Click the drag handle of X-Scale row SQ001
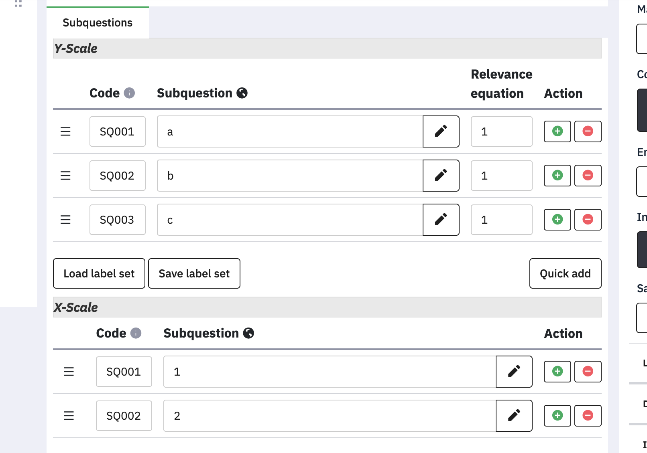The width and height of the screenshot is (647, 453). (x=69, y=372)
